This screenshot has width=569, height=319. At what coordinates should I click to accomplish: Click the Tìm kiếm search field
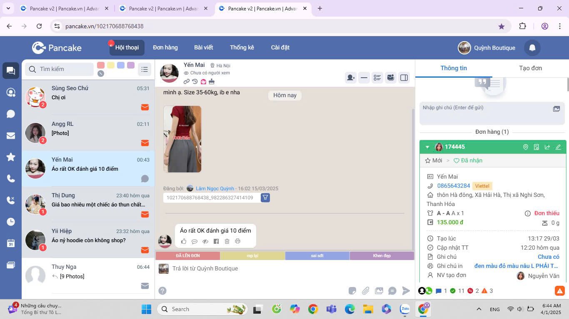tap(65, 69)
